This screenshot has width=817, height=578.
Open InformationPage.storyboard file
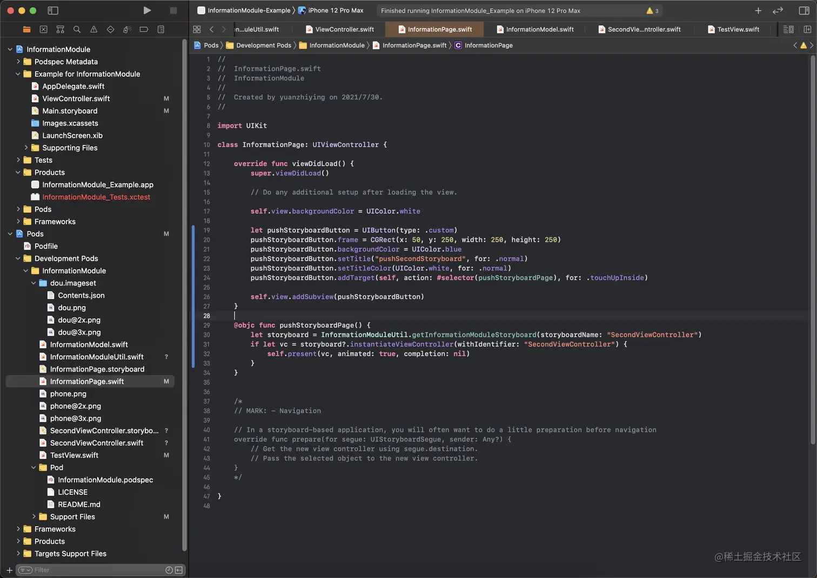[x=97, y=369]
